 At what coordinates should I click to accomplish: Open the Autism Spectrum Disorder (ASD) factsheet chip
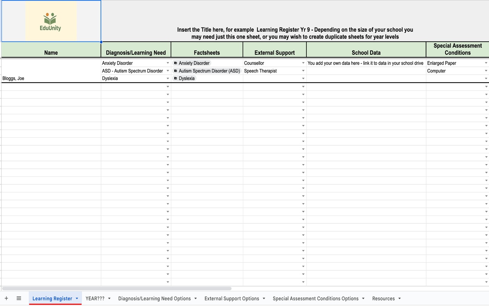(207, 71)
